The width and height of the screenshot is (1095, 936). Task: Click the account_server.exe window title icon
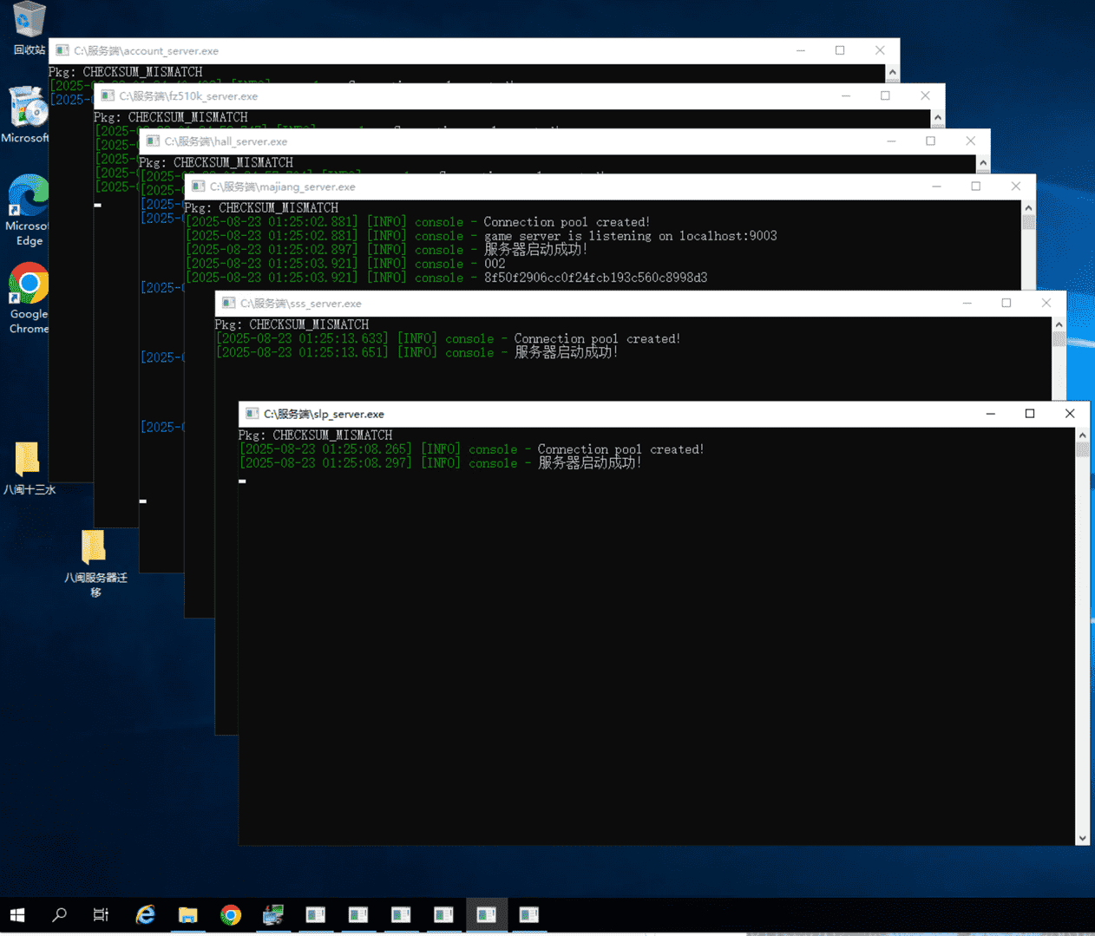coord(62,50)
